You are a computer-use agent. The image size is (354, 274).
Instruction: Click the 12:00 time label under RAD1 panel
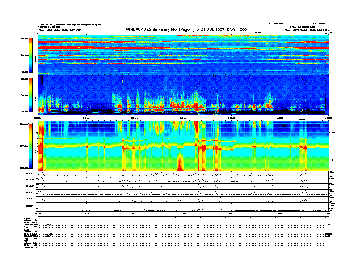point(183,118)
